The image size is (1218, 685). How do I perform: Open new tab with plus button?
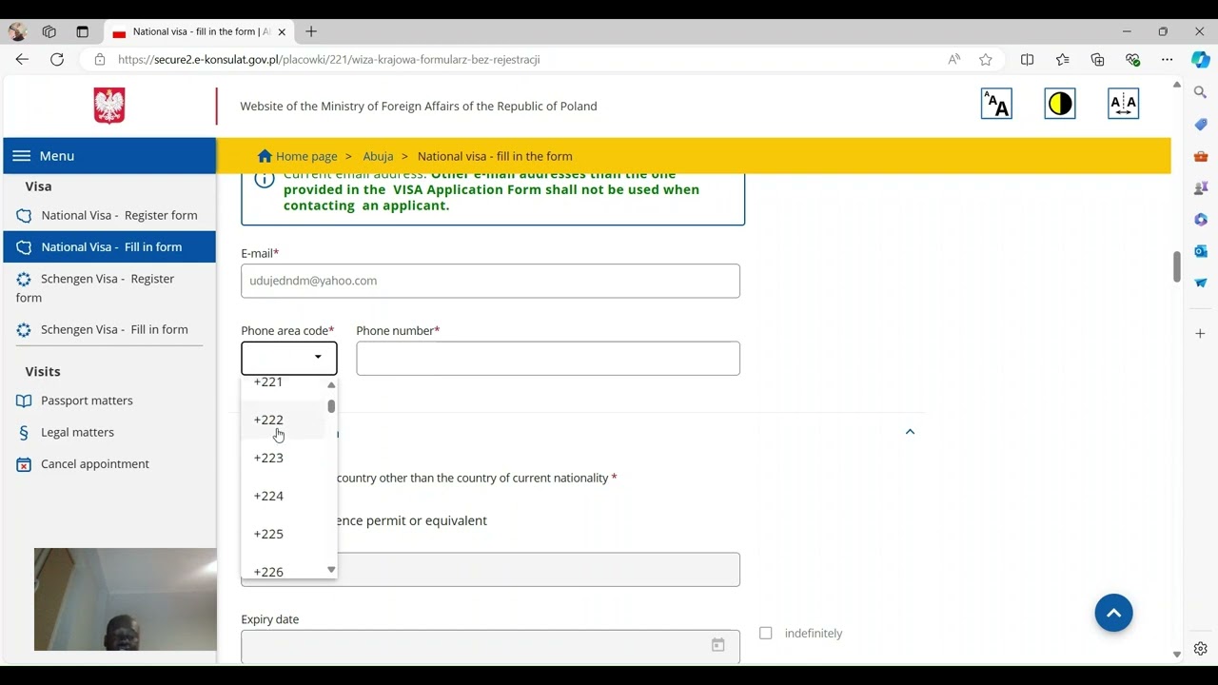tap(311, 31)
